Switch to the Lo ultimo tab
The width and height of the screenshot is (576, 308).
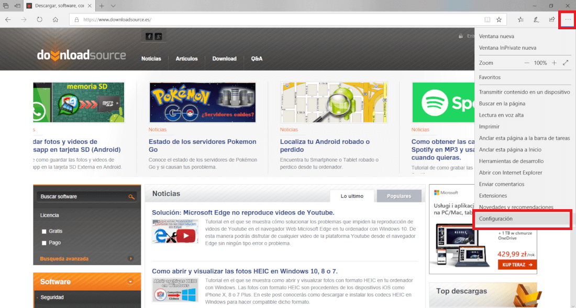(352, 196)
